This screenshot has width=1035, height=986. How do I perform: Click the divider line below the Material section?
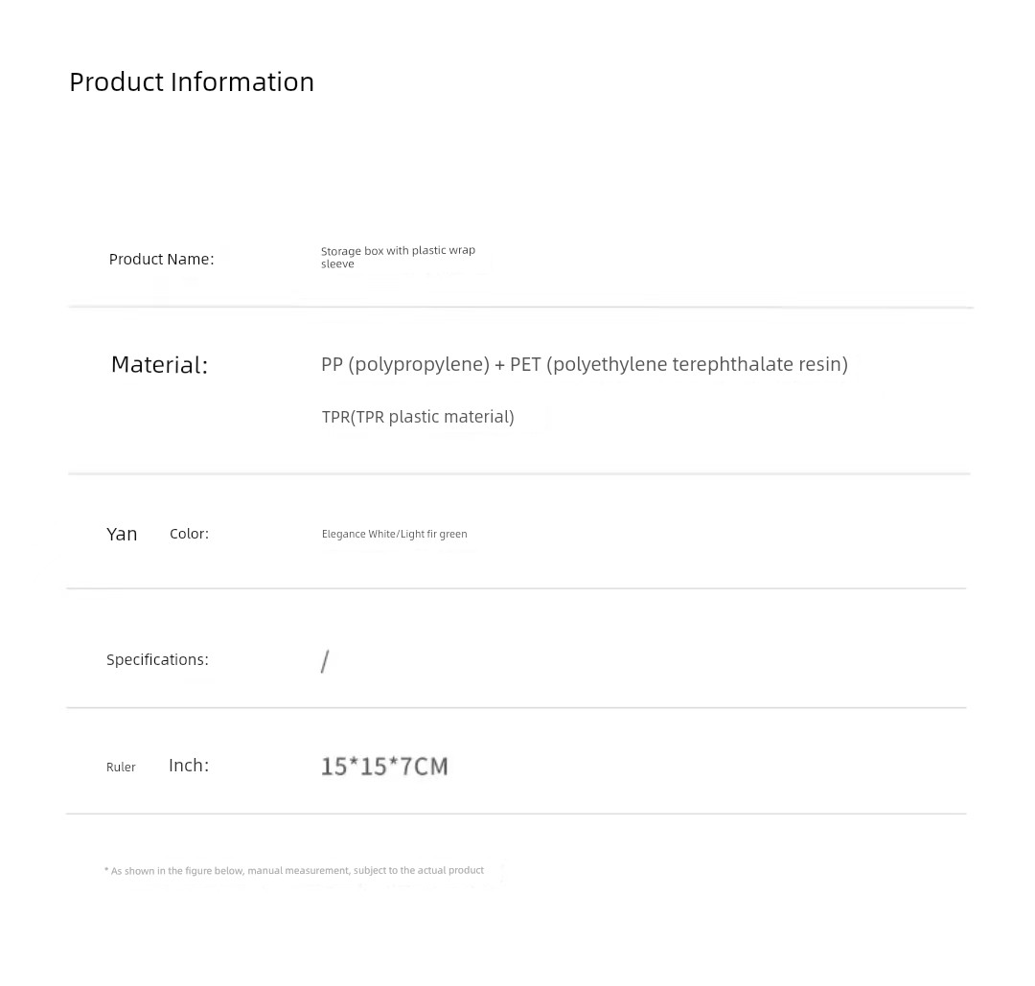point(518,473)
